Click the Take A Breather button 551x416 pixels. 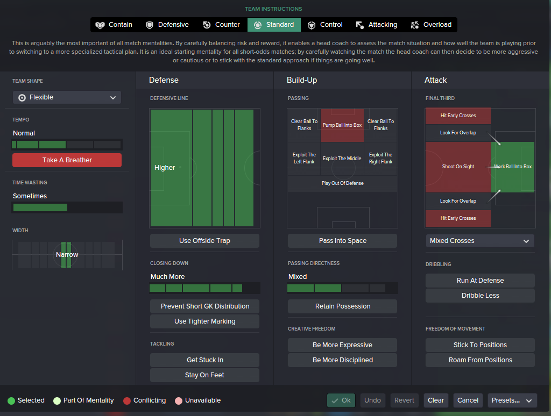(x=67, y=160)
